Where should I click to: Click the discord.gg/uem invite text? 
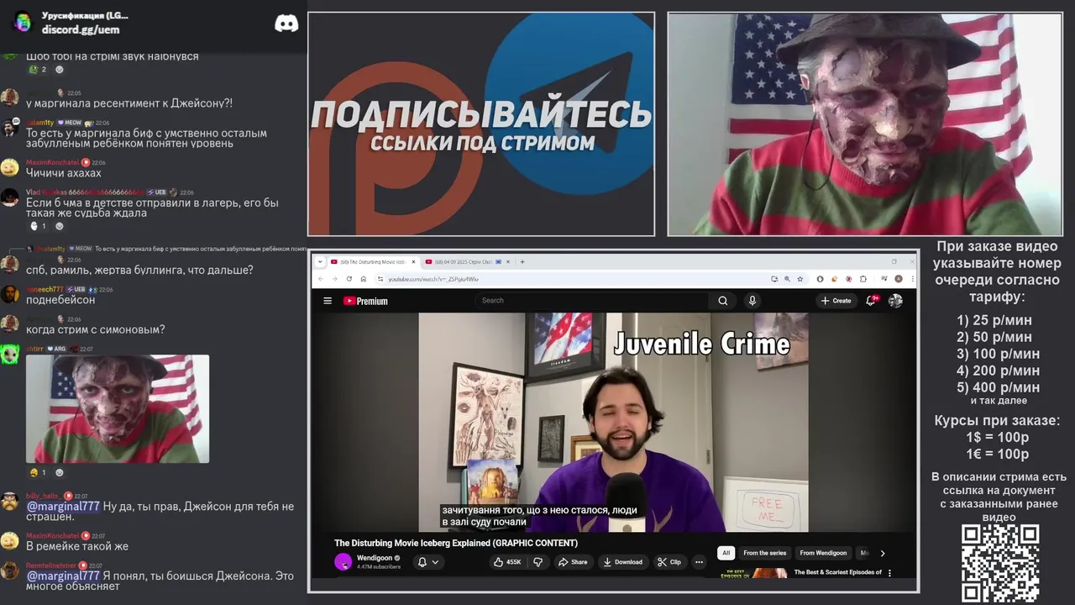pyautogui.click(x=81, y=29)
